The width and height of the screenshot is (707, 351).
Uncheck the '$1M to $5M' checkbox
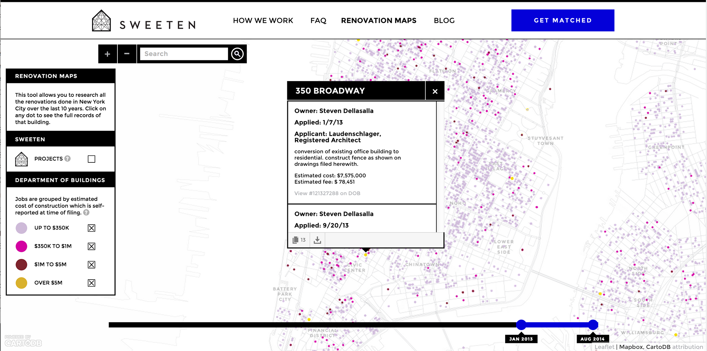click(91, 264)
